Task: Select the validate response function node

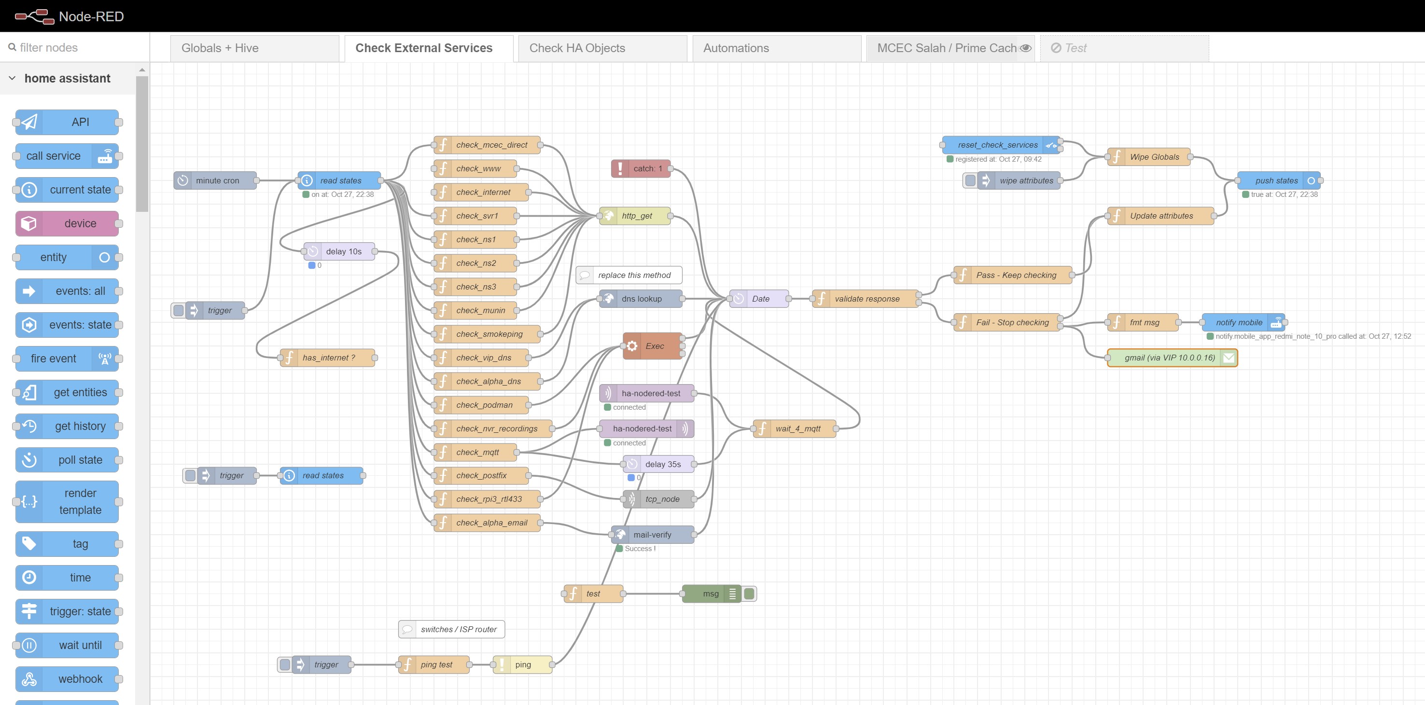Action: click(866, 299)
